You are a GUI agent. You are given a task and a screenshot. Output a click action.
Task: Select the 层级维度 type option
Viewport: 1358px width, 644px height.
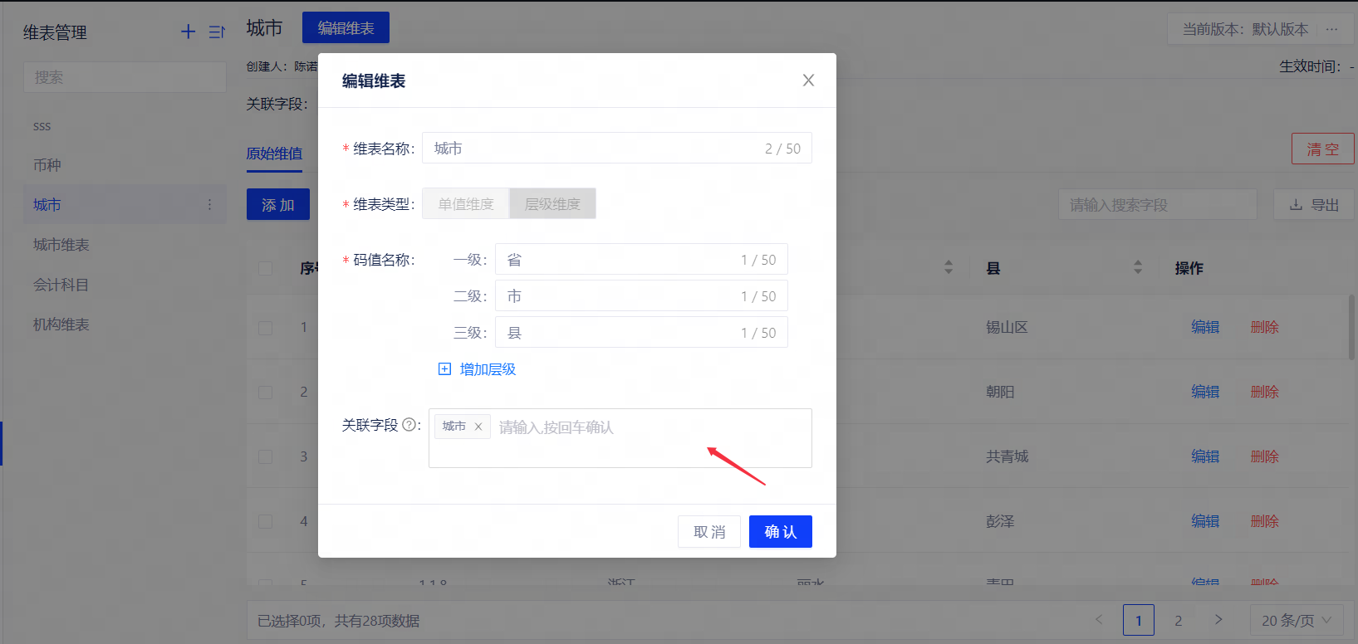click(552, 204)
